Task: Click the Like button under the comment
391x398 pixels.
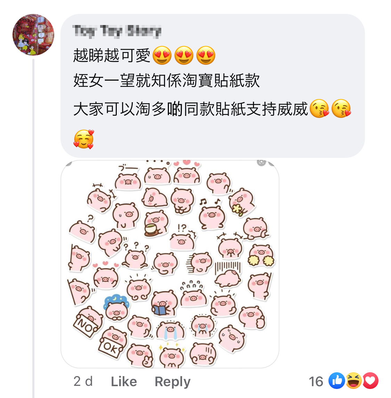Action: click(124, 382)
